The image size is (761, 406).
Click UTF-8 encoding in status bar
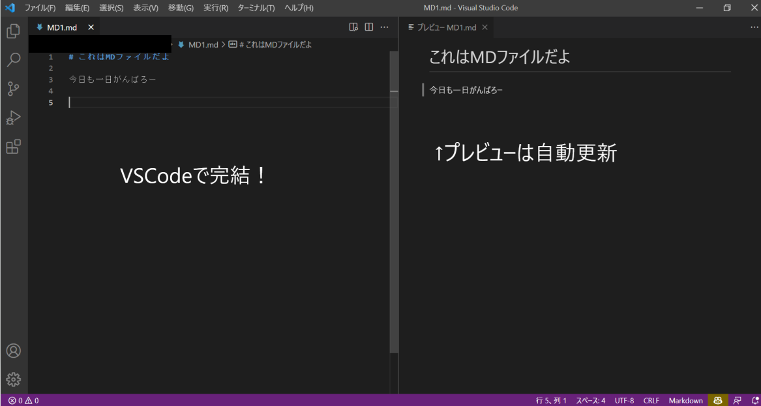pos(624,401)
